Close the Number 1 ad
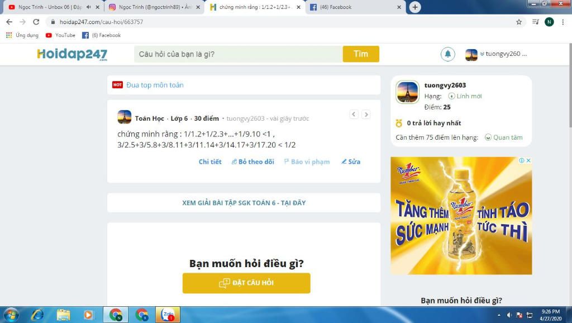The image size is (572, 323). (528, 160)
